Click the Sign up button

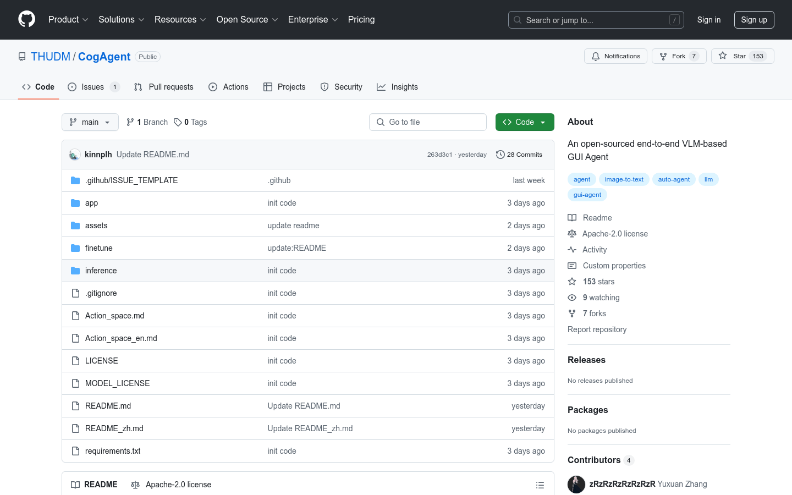(754, 20)
